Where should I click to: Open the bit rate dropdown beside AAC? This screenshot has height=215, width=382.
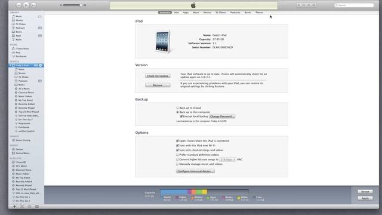[227, 159]
